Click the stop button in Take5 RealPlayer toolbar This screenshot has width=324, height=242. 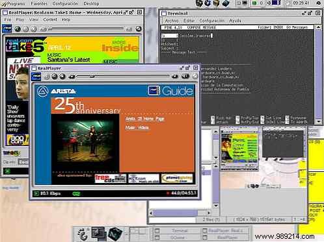click(x=33, y=29)
